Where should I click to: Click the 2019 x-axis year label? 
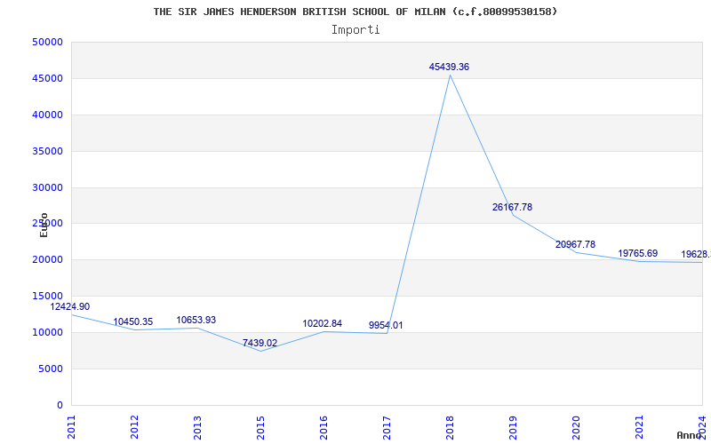[513, 427]
